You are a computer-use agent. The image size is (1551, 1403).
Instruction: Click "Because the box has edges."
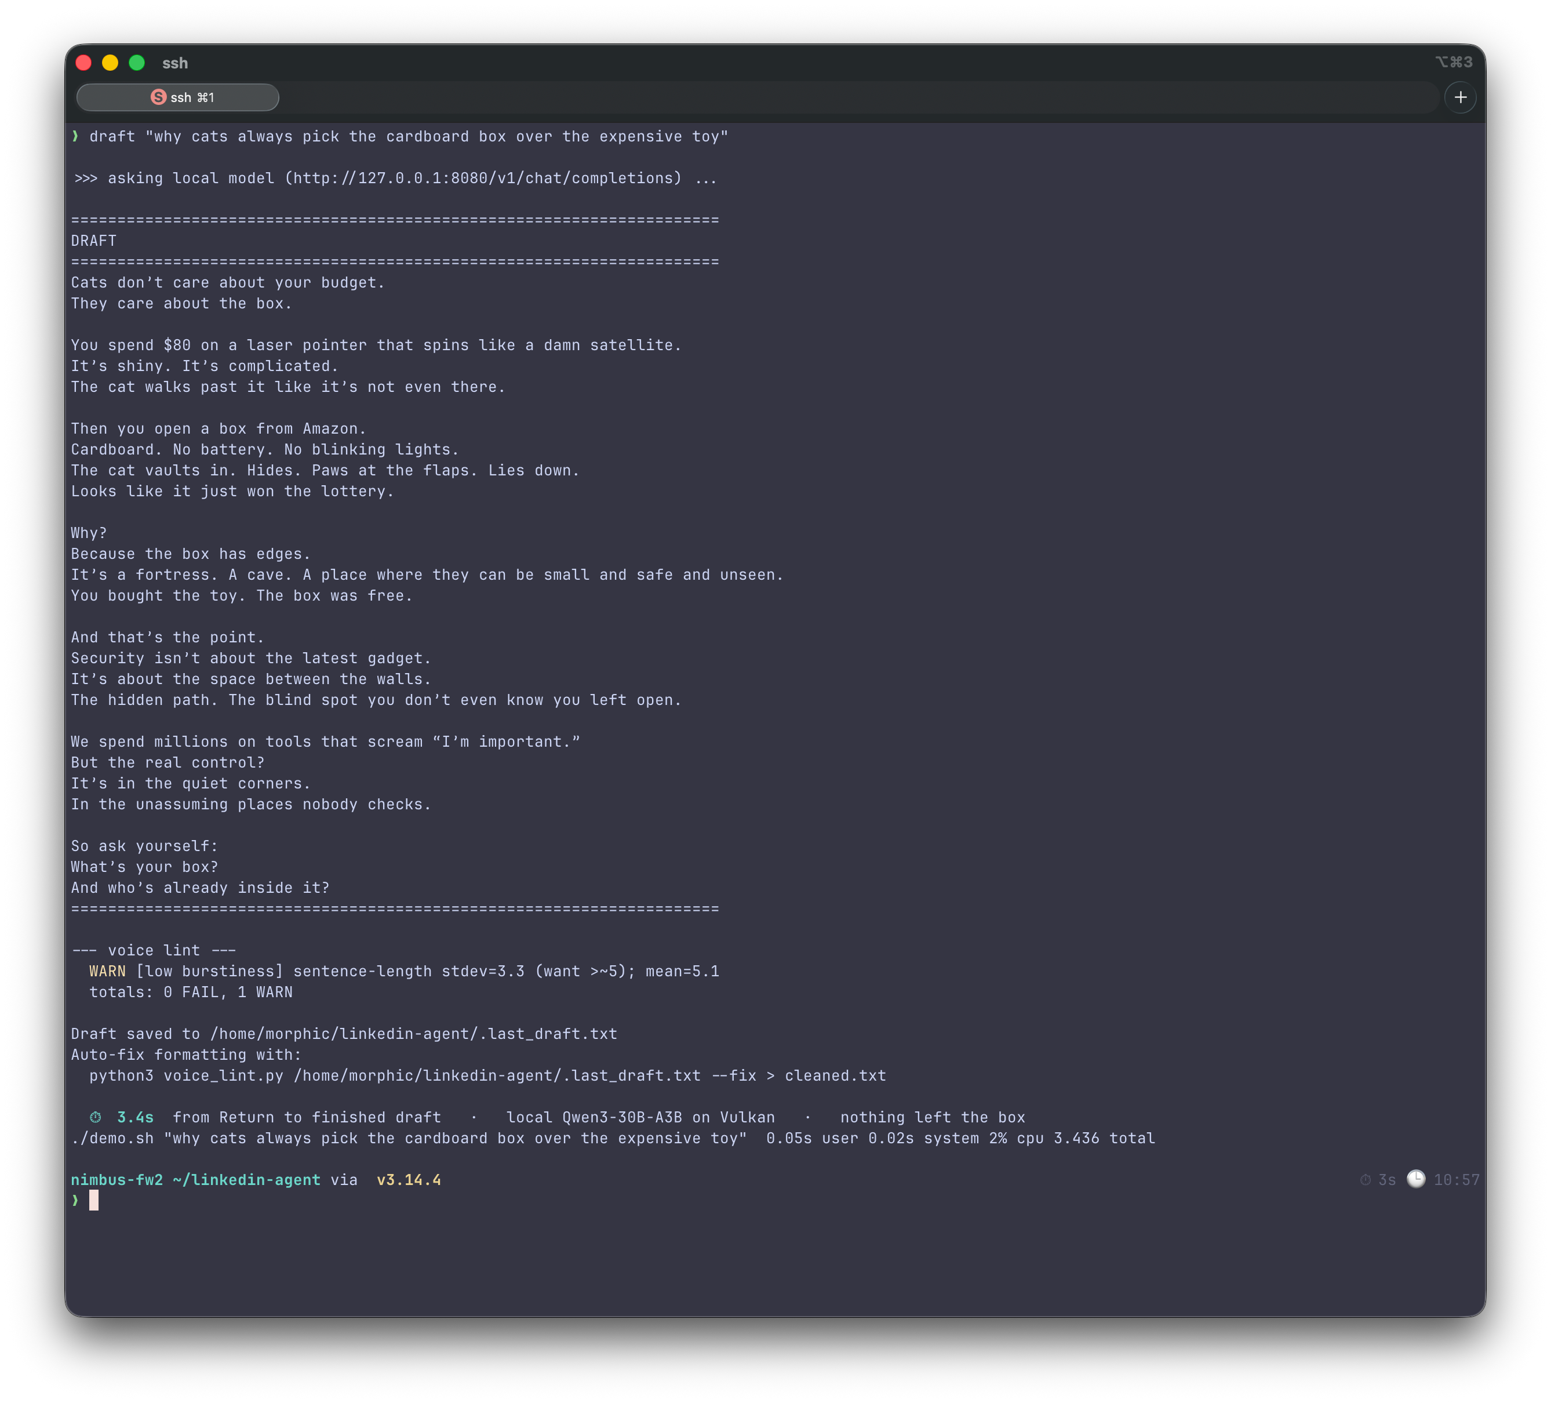point(191,554)
